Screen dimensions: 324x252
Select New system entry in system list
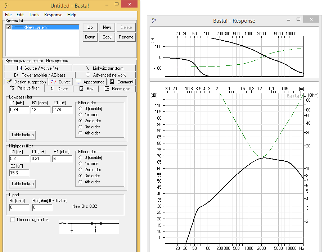[x=45, y=27]
